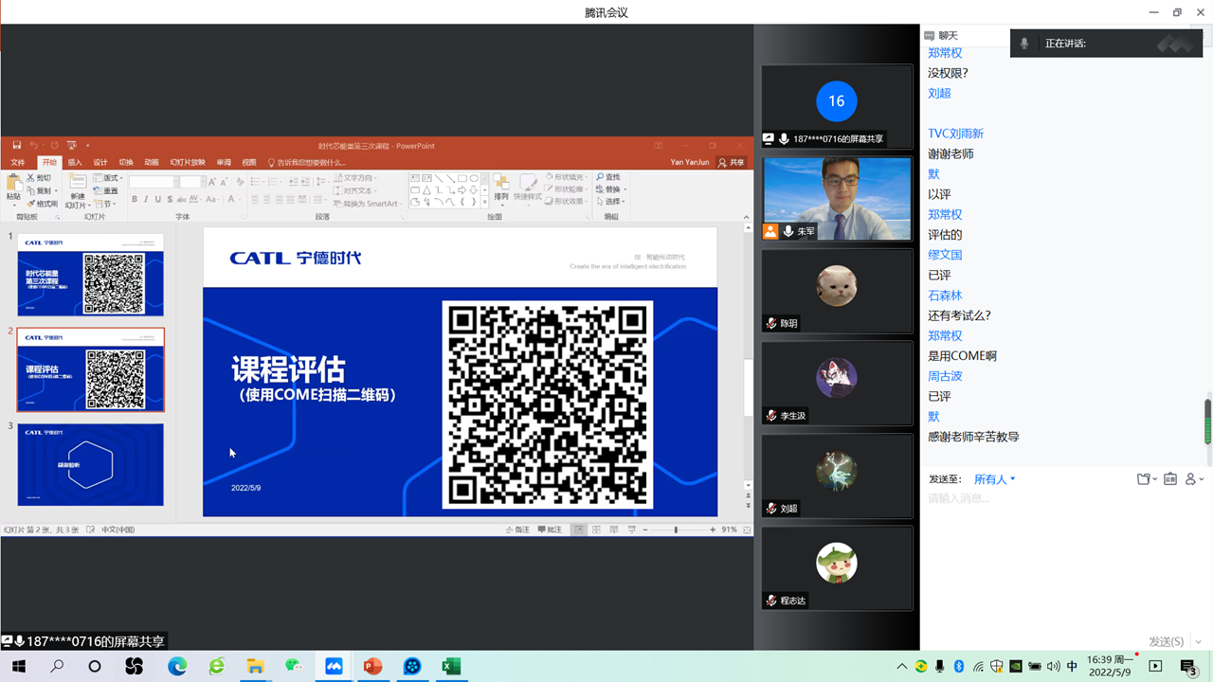The height and width of the screenshot is (682, 1213).
Task: Click the Quick Styles (快速样式) icon
Action: point(528,182)
